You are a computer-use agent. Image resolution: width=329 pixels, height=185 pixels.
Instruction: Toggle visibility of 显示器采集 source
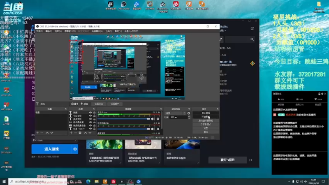[x=90, y=122]
